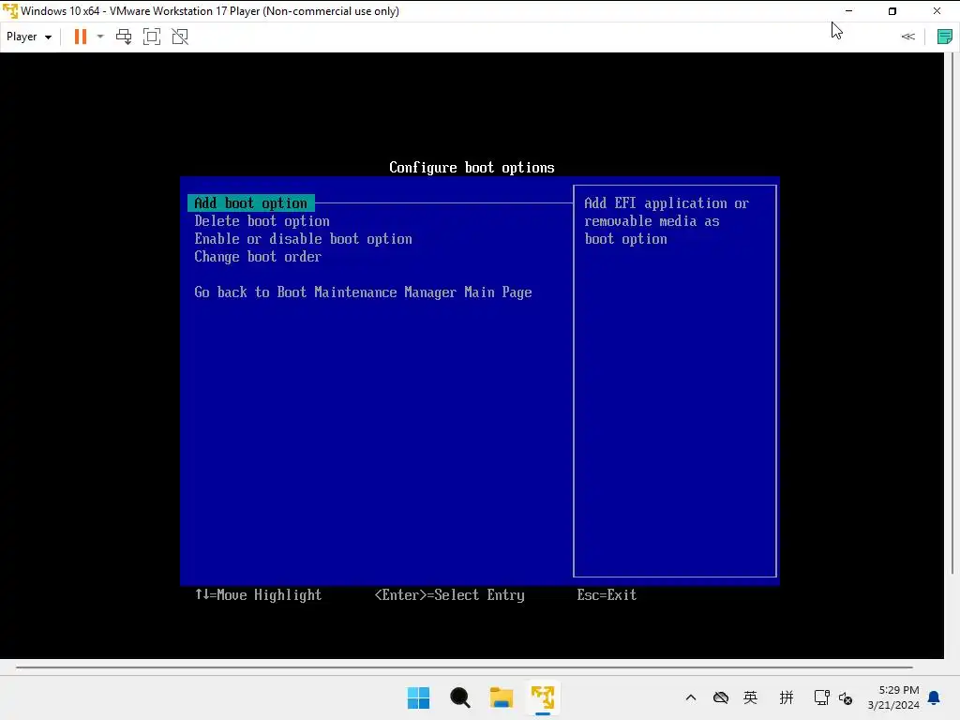Select Add boot option
The image size is (960, 720).
[251, 202]
